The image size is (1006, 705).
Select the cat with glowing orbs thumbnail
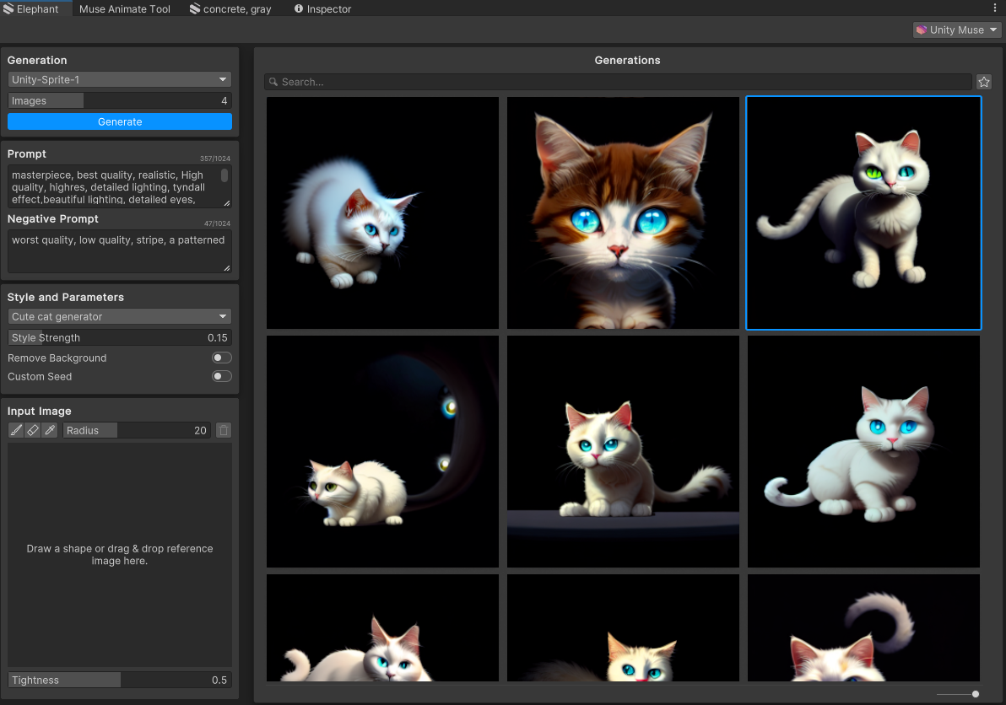[382, 451]
